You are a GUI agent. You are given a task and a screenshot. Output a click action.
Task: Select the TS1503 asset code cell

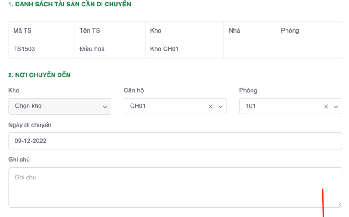pyautogui.click(x=24, y=49)
